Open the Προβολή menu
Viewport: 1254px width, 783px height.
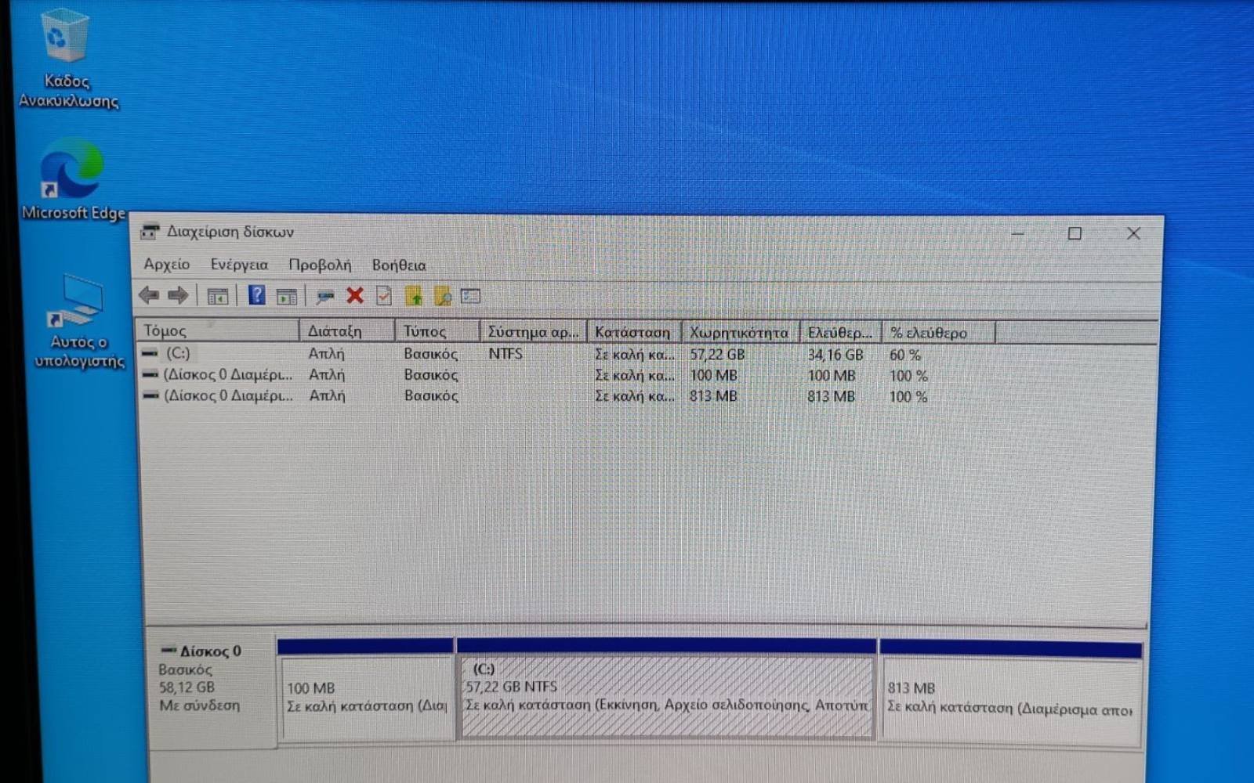coord(320,265)
